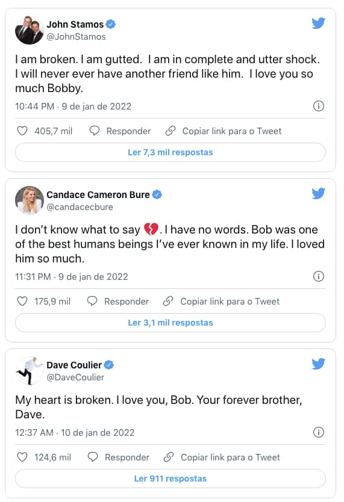Like John Stamos tweet with heart icon
This screenshot has height=502, width=344.
pos(22,131)
